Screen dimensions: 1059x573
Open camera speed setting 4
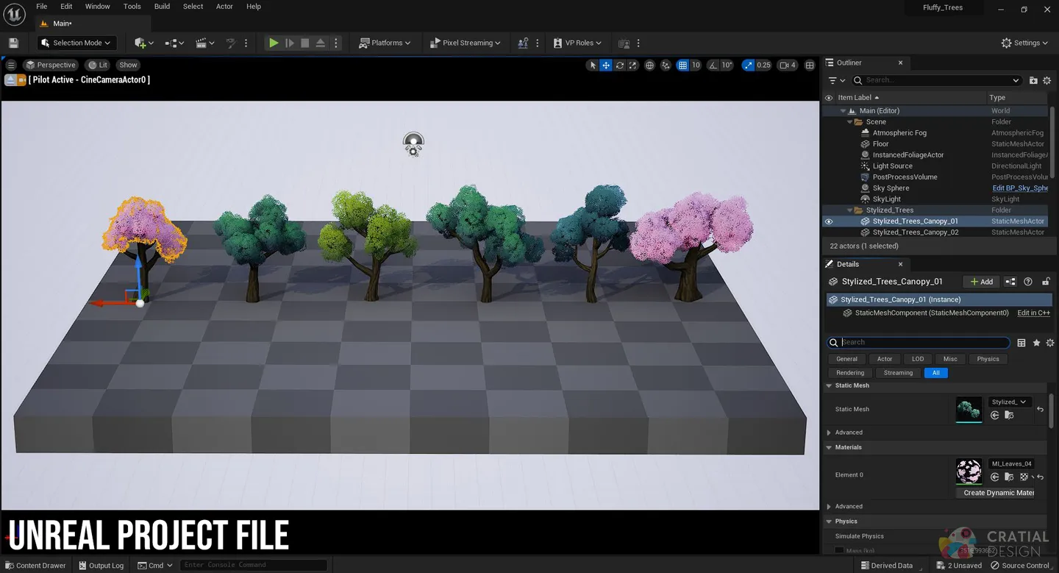(x=788, y=65)
